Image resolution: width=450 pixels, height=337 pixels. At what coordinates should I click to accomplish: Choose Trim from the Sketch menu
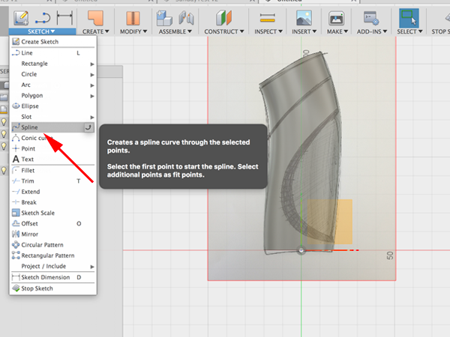(x=52, y=180)
